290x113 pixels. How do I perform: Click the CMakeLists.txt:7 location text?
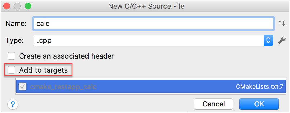click(260, 87)
